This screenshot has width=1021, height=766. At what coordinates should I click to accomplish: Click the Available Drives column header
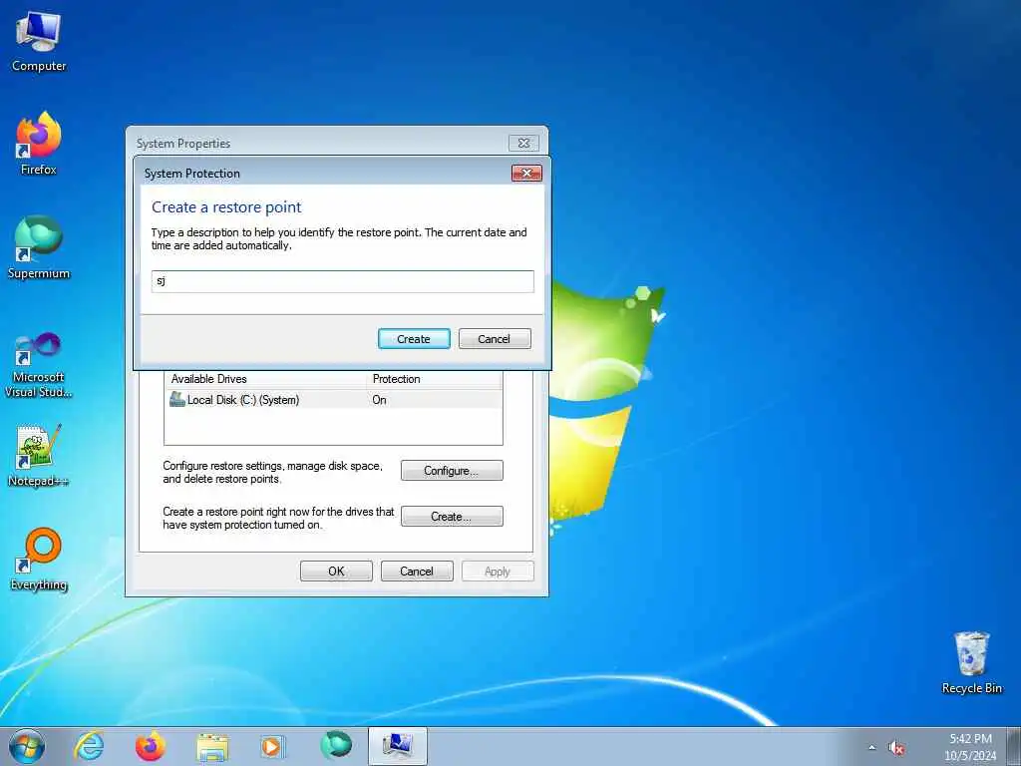[x=265, y=379]
